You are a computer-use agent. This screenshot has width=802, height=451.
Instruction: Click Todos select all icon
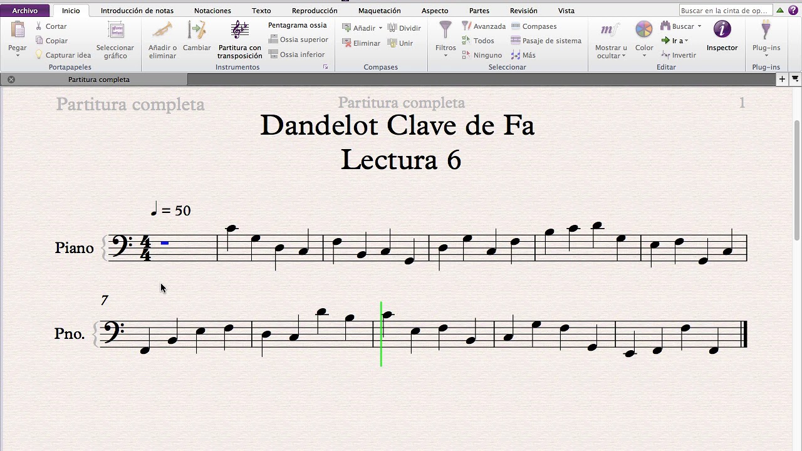(x=466, y=41)
